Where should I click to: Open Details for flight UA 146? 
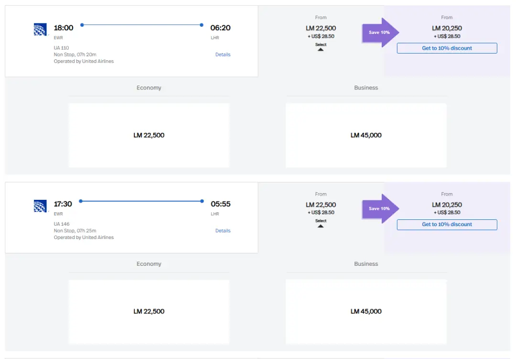pyautogui.click(x=223, y=231)
